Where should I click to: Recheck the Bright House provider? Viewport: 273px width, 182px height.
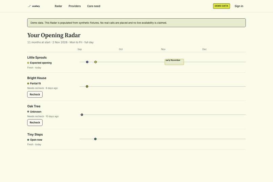(x=35, y=95)
